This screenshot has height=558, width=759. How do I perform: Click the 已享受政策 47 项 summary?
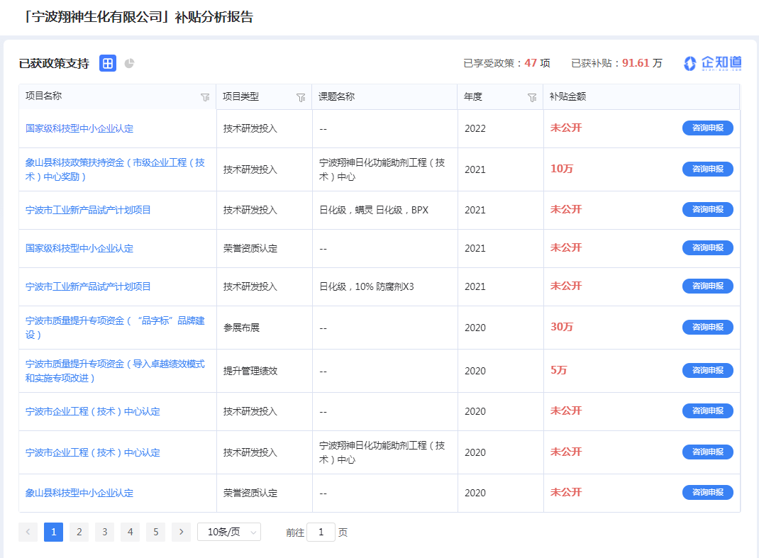point(506,63)
